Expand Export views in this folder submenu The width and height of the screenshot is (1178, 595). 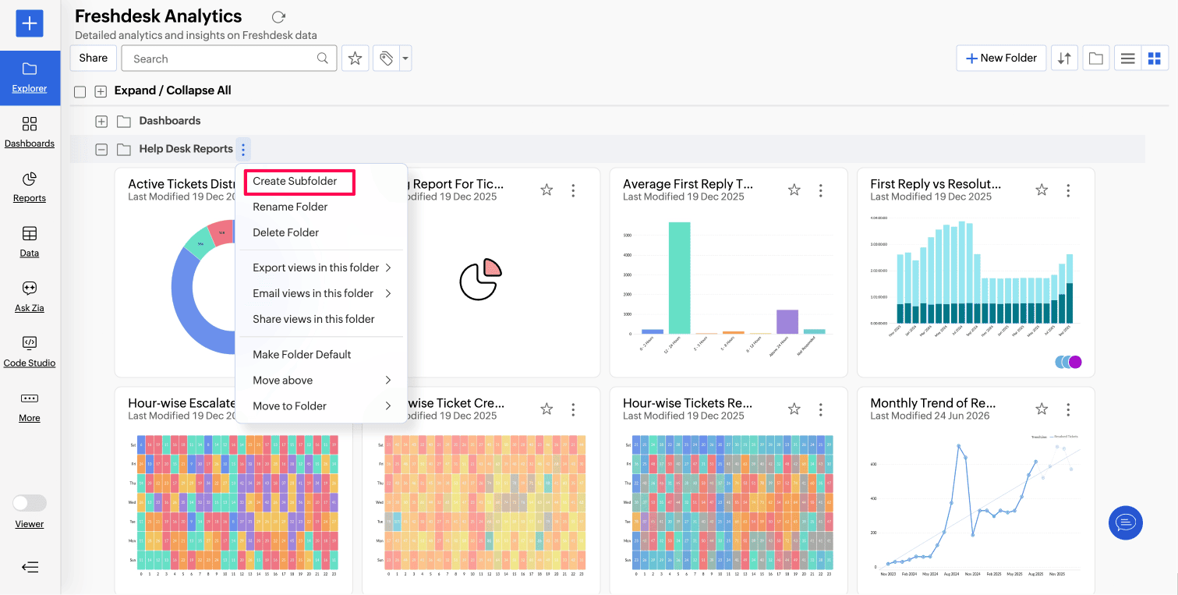[321, 267]
